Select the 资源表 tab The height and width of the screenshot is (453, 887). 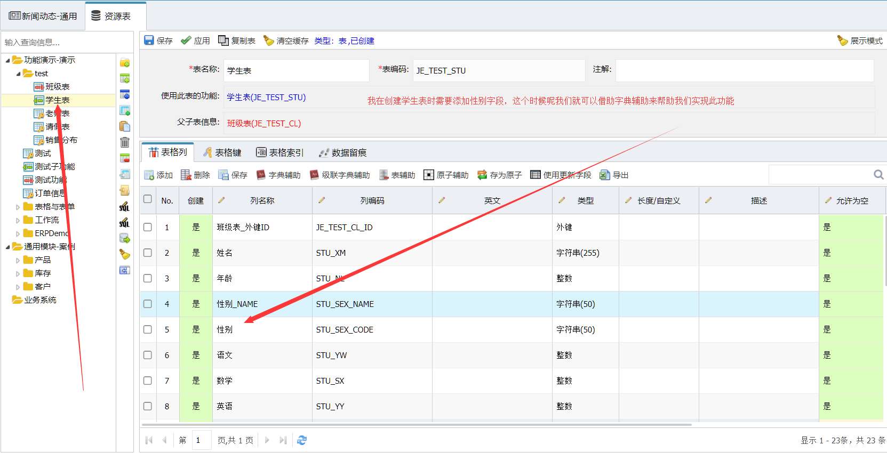[x=116, y=16]
